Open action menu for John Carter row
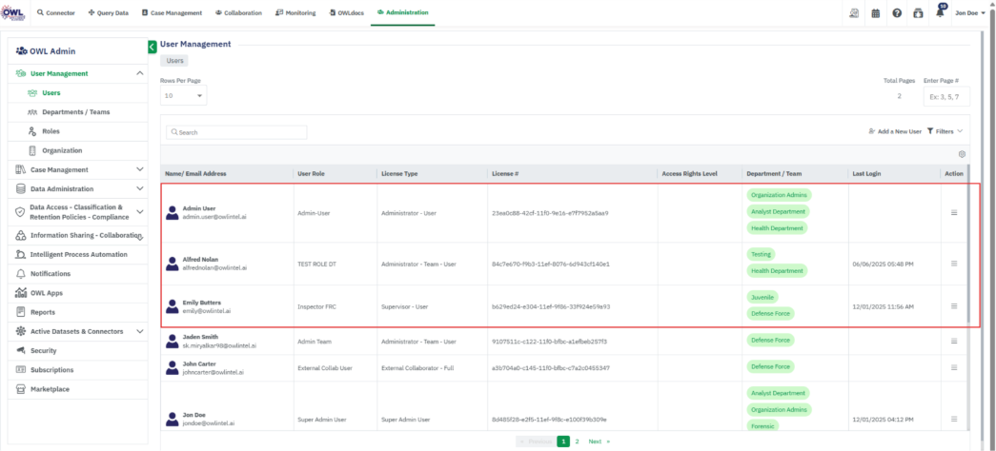This screenshot has height=451, width=996. [954, 366]
